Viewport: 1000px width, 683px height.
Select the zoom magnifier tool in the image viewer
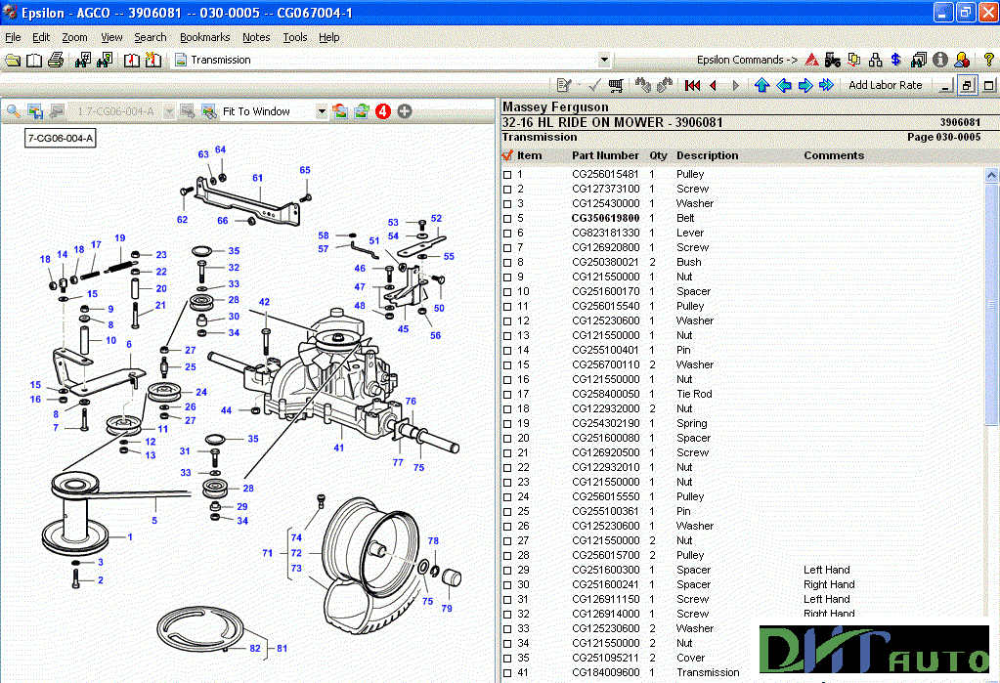pos(11,110)
